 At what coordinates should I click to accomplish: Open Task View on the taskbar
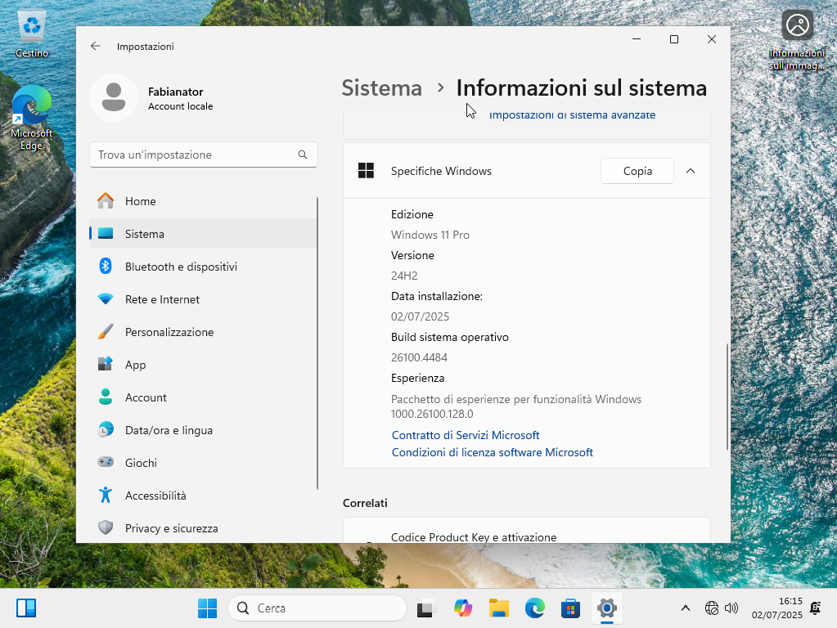tap(426, 608)
